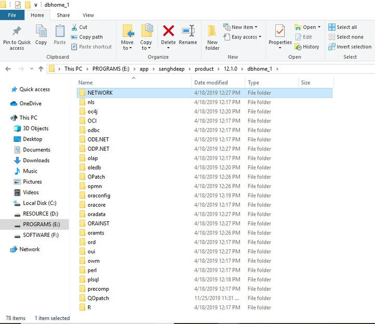Click the Paste clipboard icon
This screenshot has width=375, height=324.
pos(60,31)
